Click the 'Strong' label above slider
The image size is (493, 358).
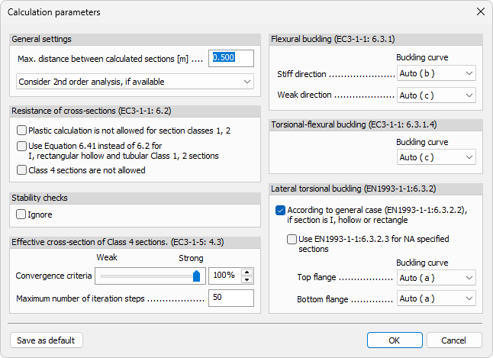(x=191, y=258)
